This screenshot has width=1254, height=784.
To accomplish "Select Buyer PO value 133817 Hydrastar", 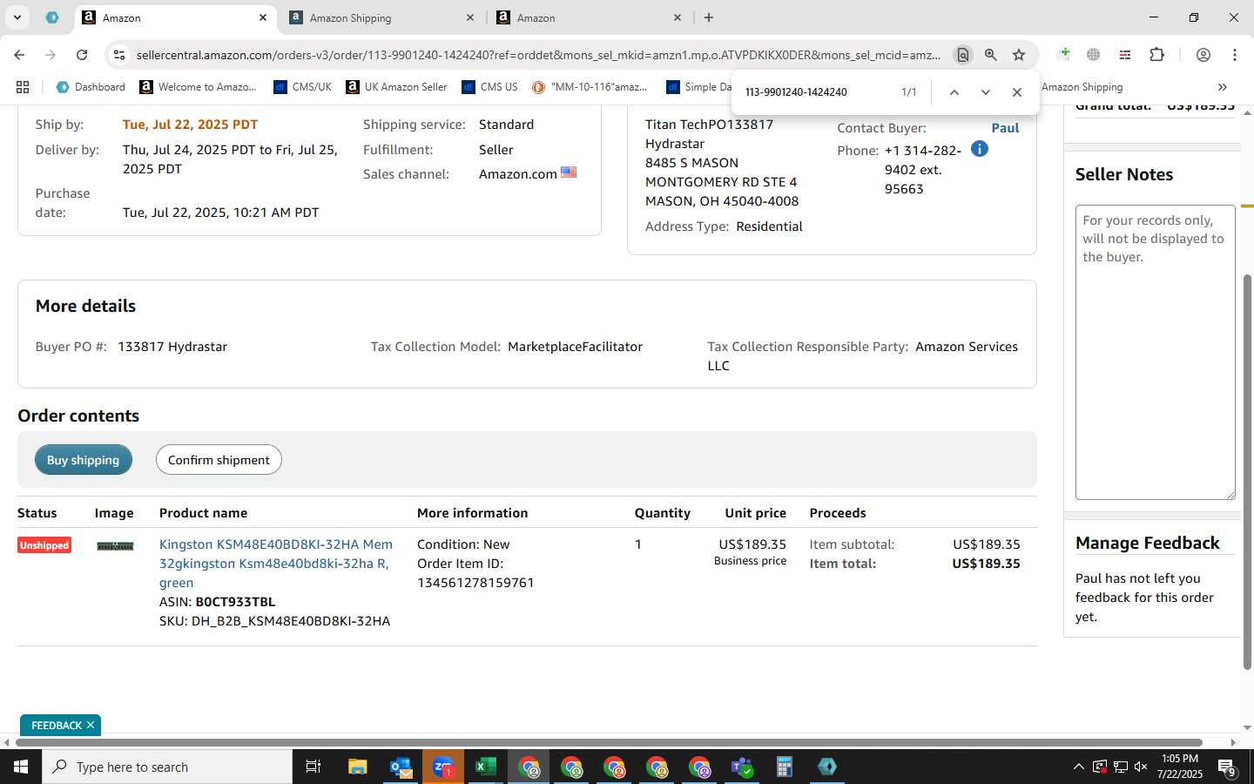I will (172, 347).
